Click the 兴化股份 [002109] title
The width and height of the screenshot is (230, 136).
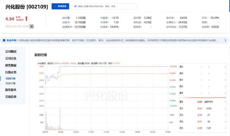[x=27, y=7]
